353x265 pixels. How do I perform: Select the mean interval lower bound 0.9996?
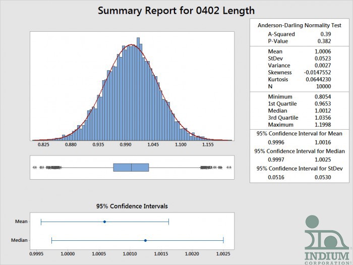point(276,142)
